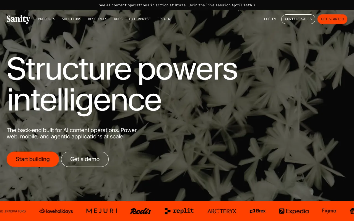Expand the Solutions navigation menu
Viewport: 354px width, 221px height.
(x=71, y=19)
